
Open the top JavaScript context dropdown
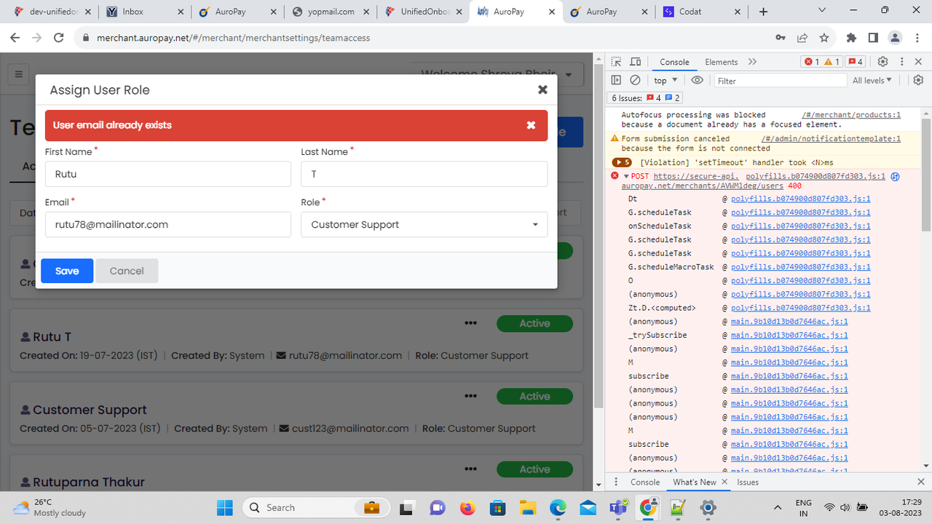[x=666, y=80]
